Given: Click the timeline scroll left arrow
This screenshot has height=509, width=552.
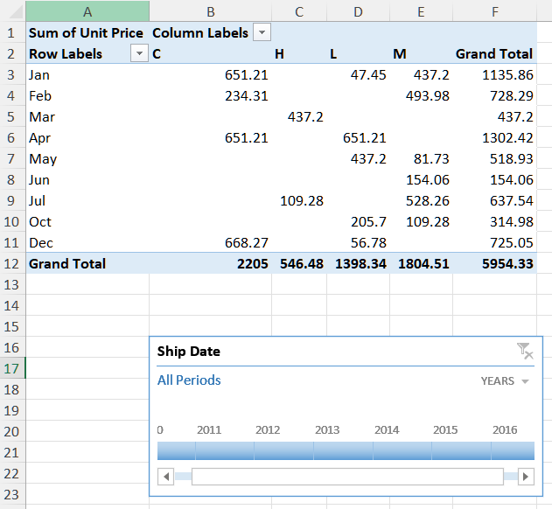Looking at the screenshot, I should pyautogui.click(x=165, y=477).
